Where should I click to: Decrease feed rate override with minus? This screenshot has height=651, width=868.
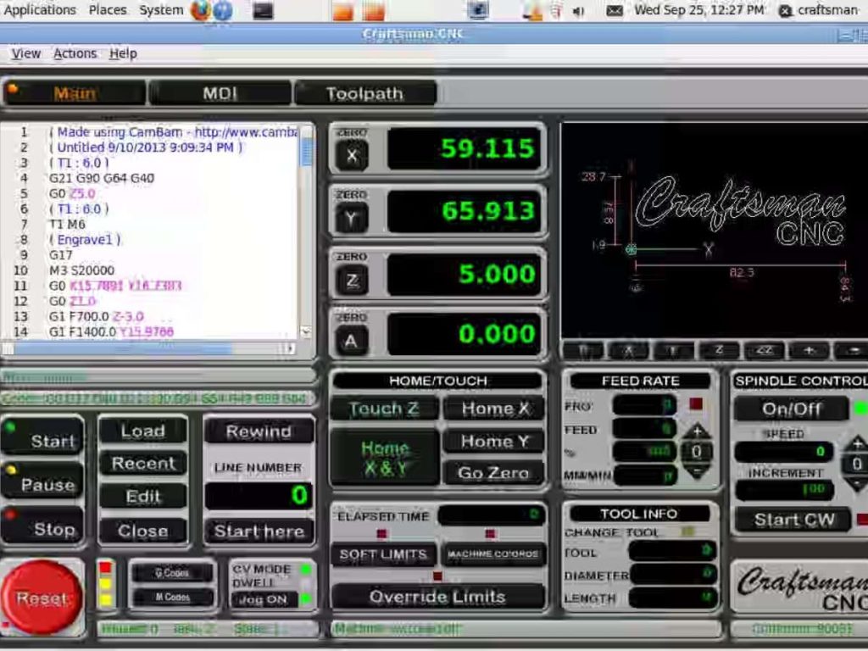pyautogui.click(x=697, y=471)
